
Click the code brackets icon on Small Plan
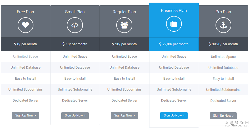click(x=75, y=25)
